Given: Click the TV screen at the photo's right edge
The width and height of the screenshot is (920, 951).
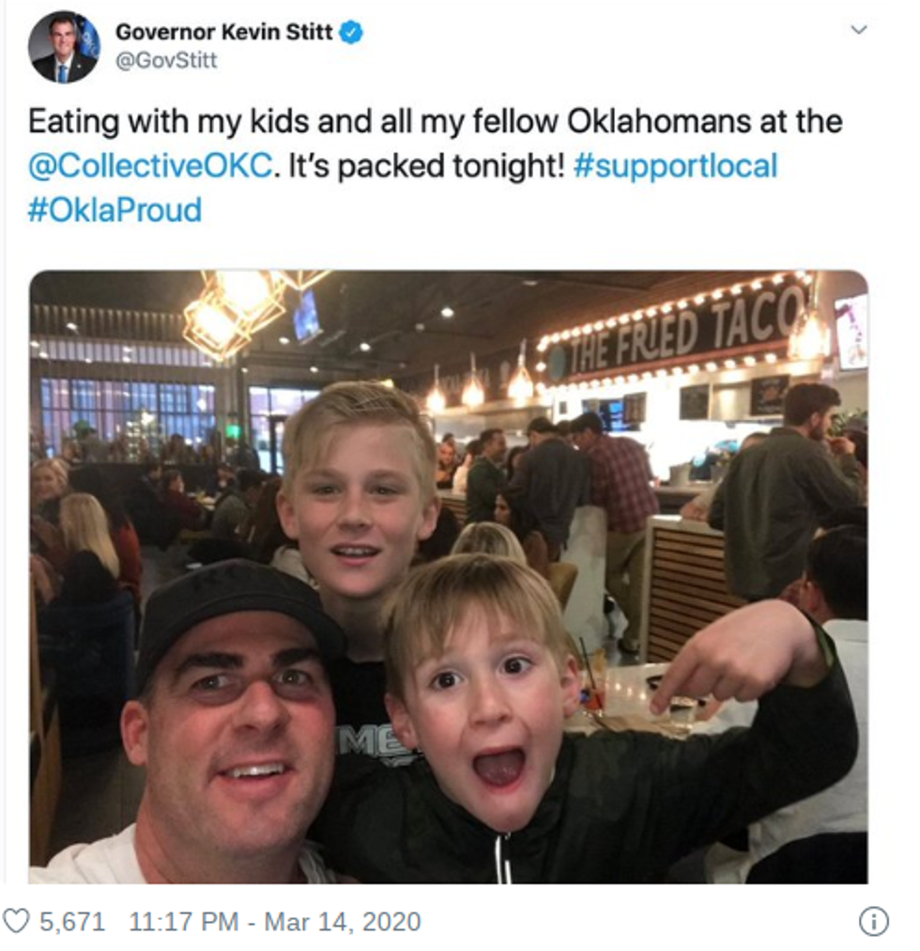Looking at the screenshot, I should (851, 331).
